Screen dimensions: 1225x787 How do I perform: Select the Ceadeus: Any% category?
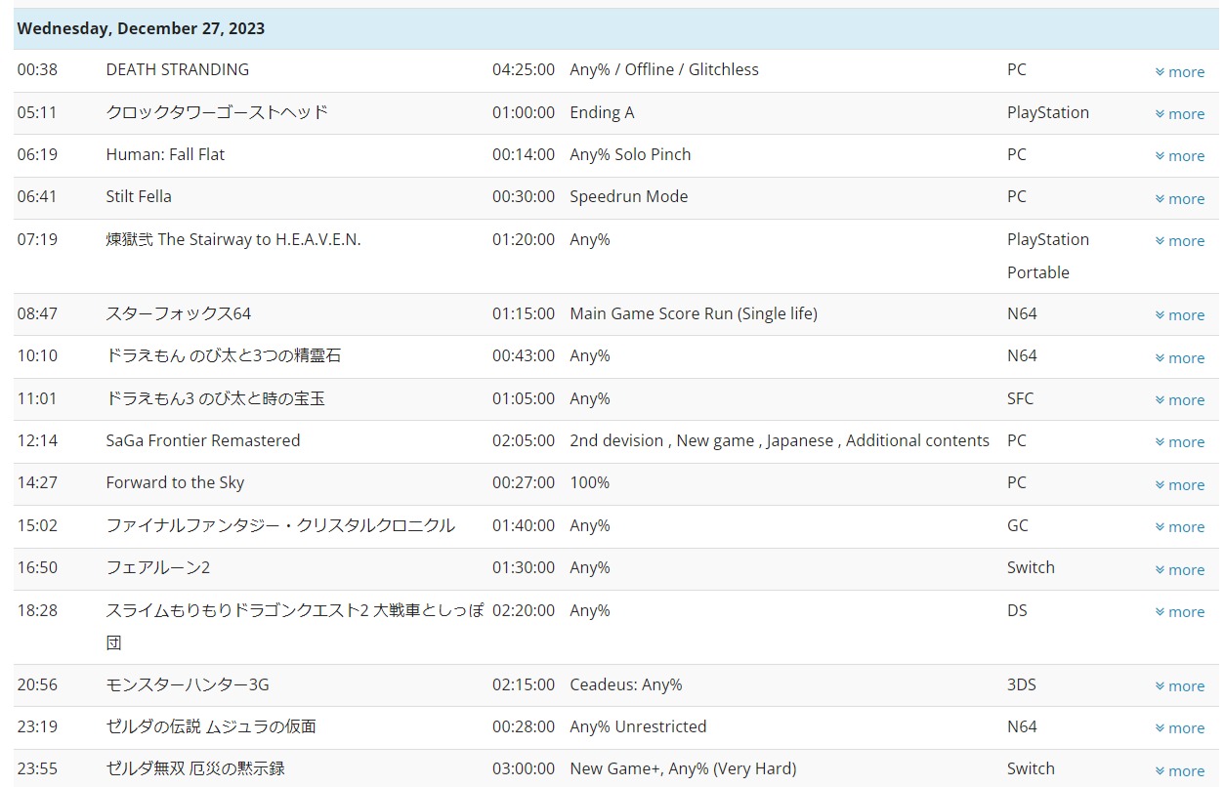click(626, 684)
